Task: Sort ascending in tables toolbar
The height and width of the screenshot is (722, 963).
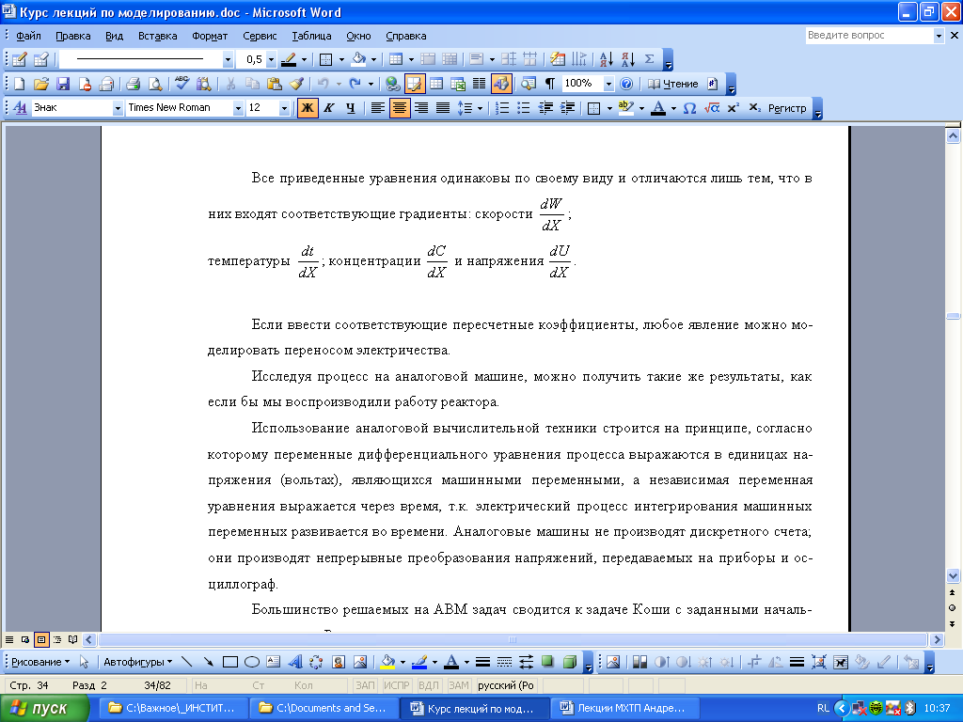Action: pos(607,59)
